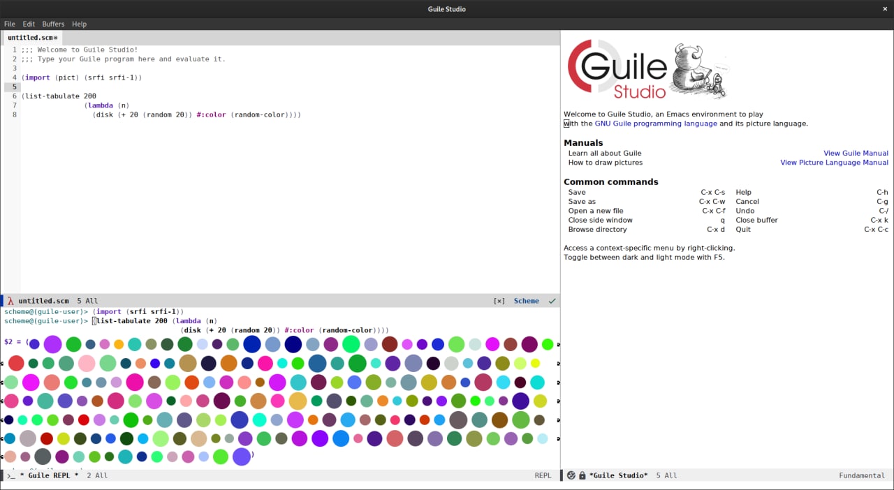Click the padlock read-only icon

582,475
